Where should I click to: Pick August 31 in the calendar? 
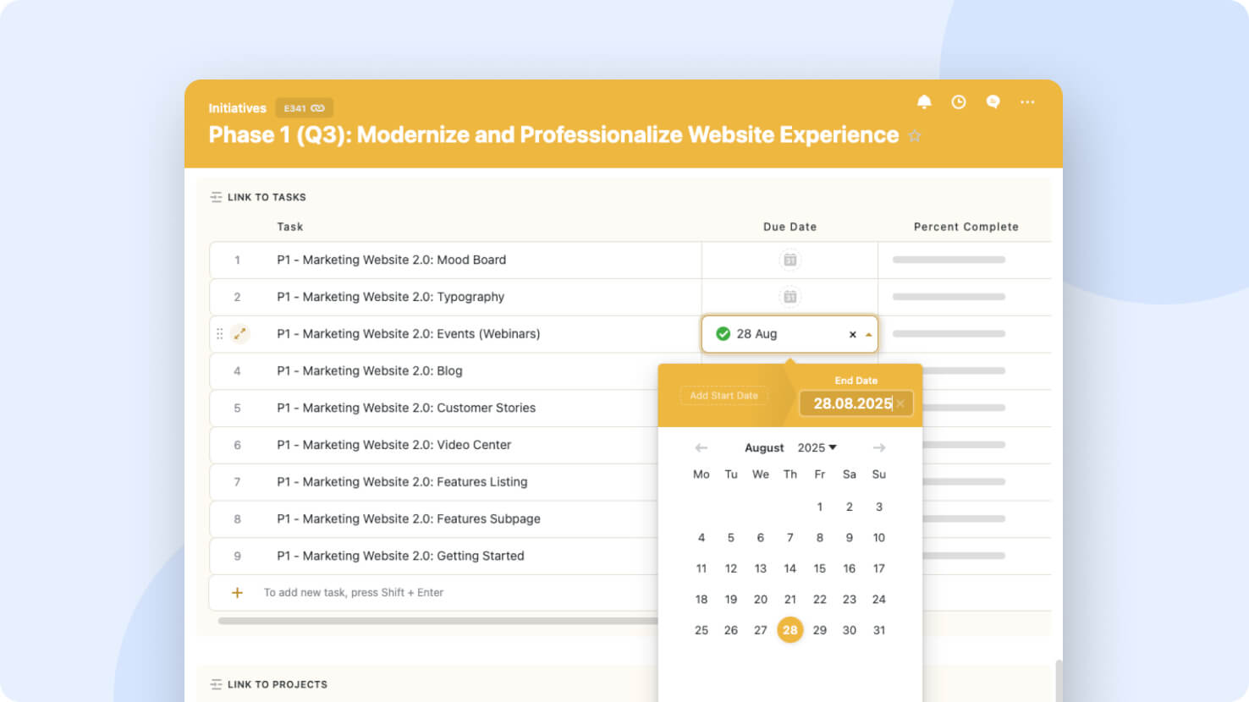click(x=879, y=630)
